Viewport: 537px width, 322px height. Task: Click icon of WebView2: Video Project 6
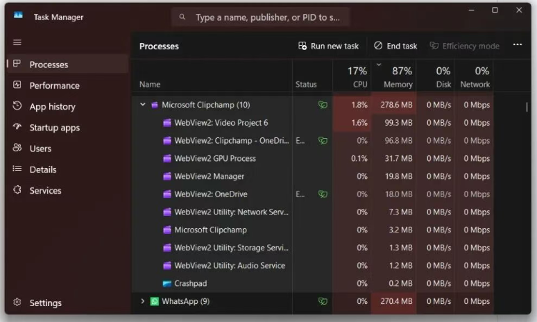(x=167, y=123)
